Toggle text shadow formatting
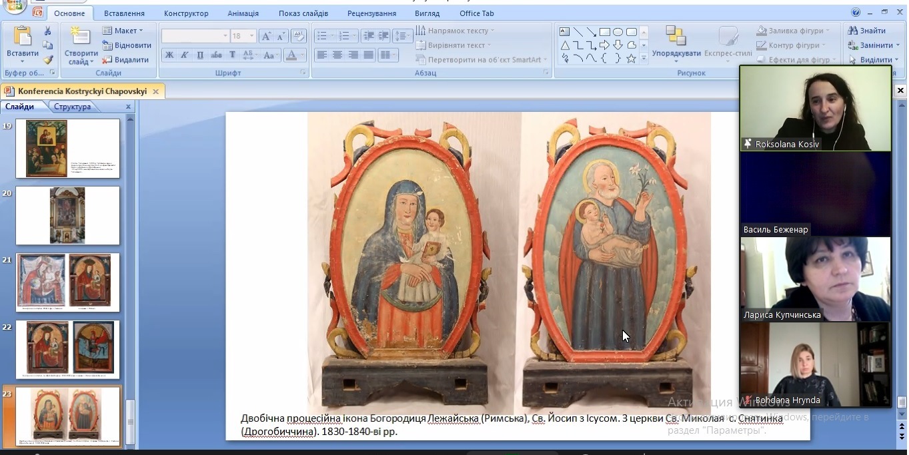 point(232,55)
